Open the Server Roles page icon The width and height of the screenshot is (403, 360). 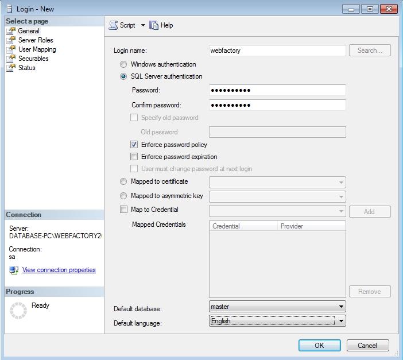pos(11,40)
